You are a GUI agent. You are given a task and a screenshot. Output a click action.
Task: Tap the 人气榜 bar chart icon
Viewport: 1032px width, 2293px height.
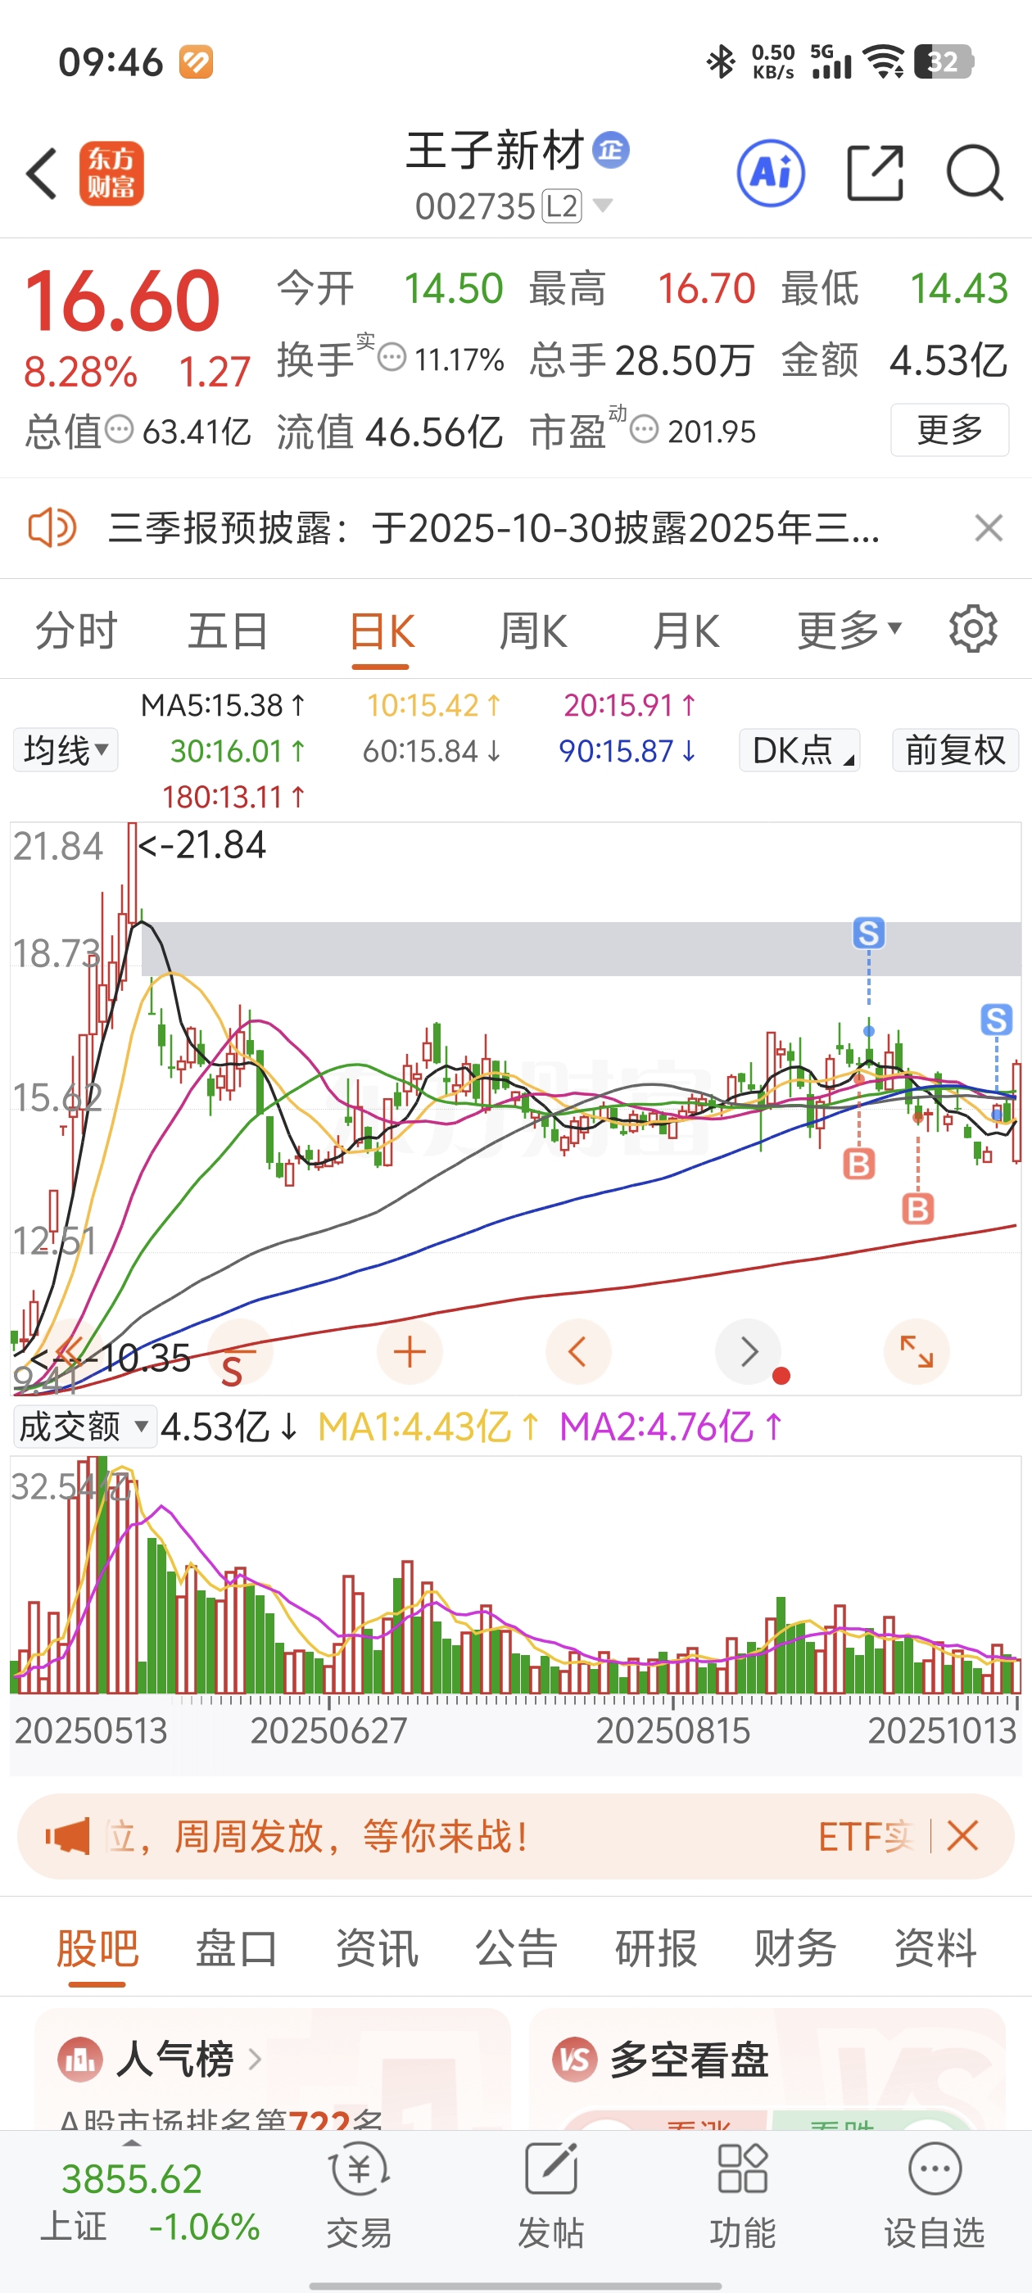[x=80, y=2059]
